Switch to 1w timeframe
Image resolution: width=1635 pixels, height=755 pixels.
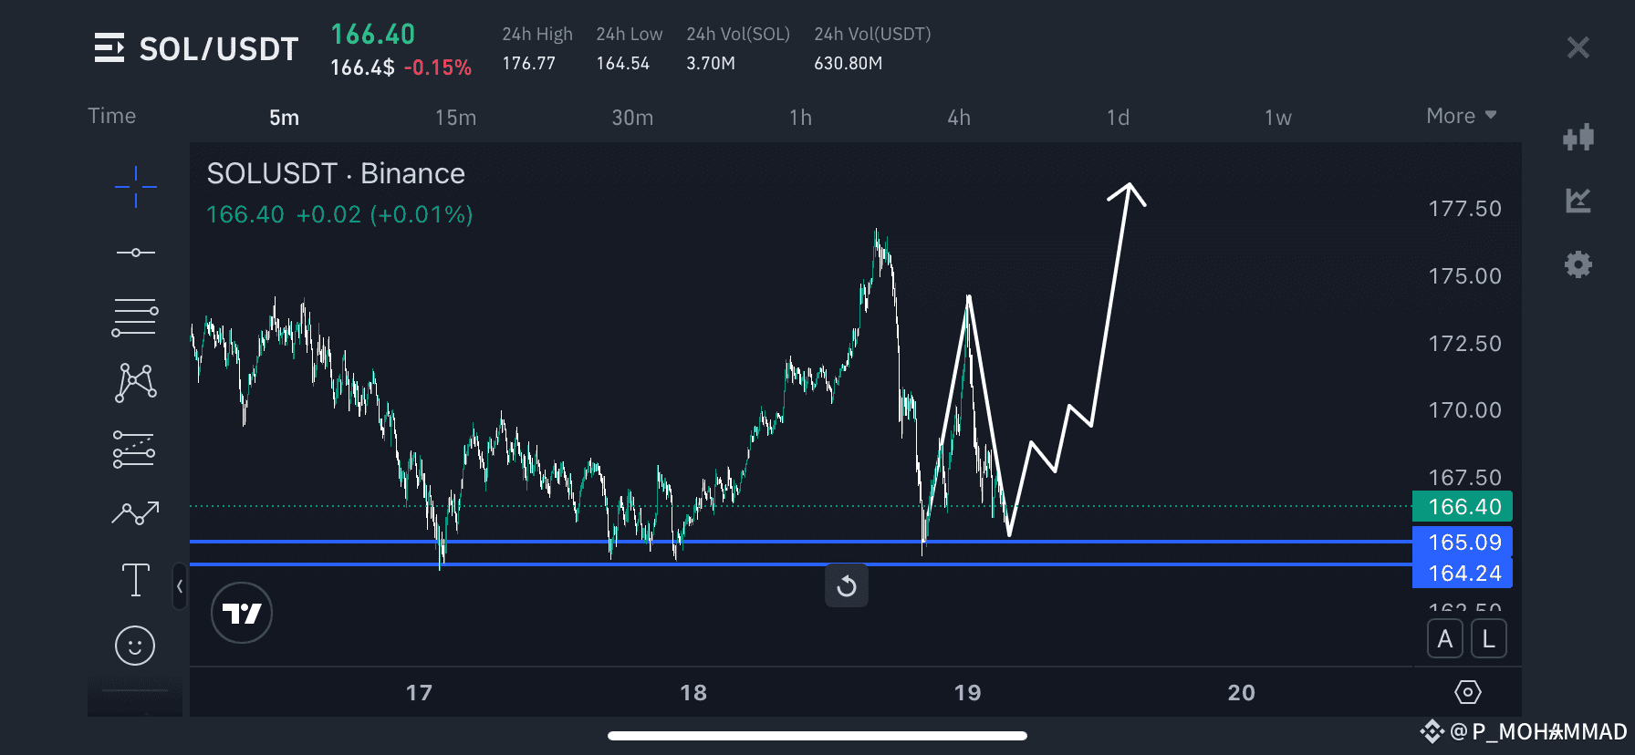[1277, 118]
